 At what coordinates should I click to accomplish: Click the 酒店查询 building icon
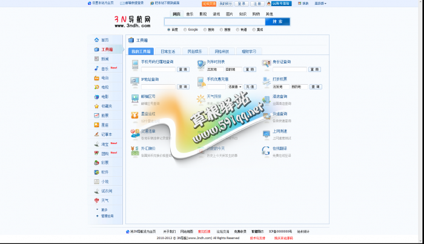[267, 99]
